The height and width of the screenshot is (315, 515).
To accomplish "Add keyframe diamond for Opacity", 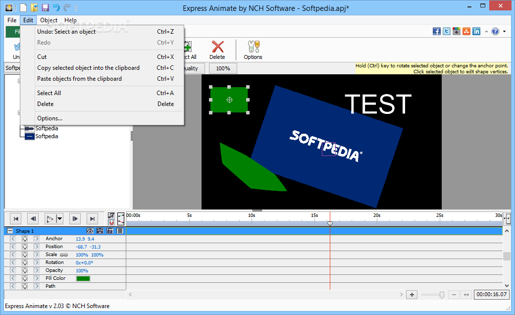I will pos(25,270).
